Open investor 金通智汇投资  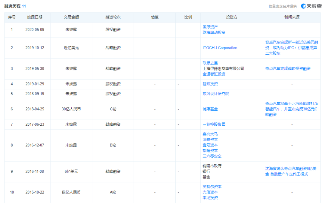point(214,74)
